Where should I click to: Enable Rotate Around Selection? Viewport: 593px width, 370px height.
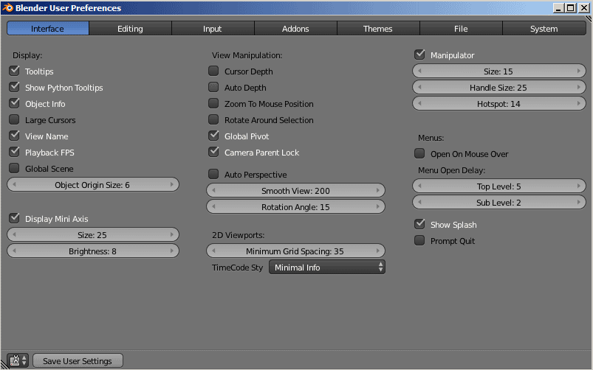[213, 119]
